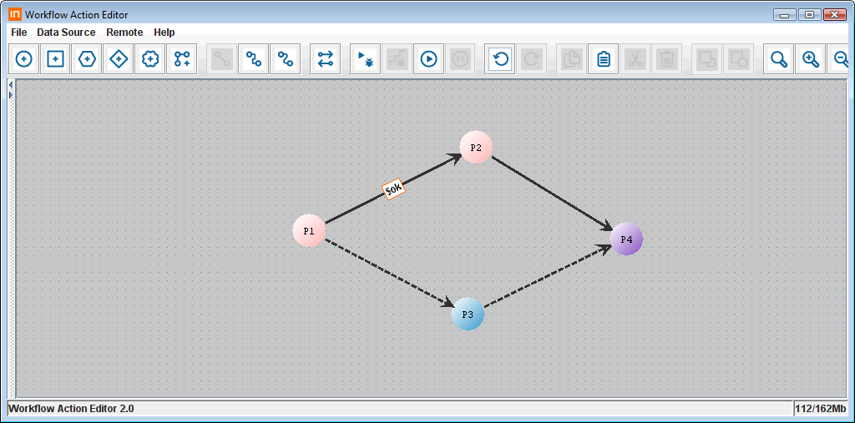Image resolution: width=855 pixels, height=423 pixels.
Task: Add a circle node with the toolbar tool
Action: 24,59
